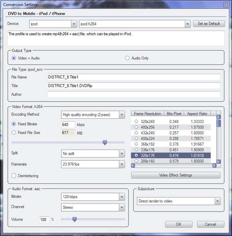Click the File Name input field
Screen dimensions: 232x236
click(x=134, y=77)
